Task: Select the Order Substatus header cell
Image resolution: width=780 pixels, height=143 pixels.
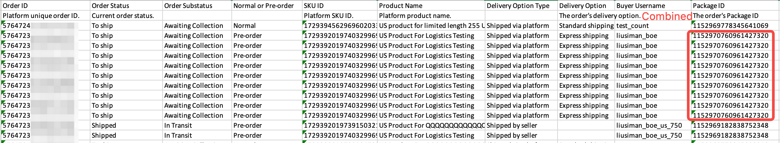Action: [188, 6]
